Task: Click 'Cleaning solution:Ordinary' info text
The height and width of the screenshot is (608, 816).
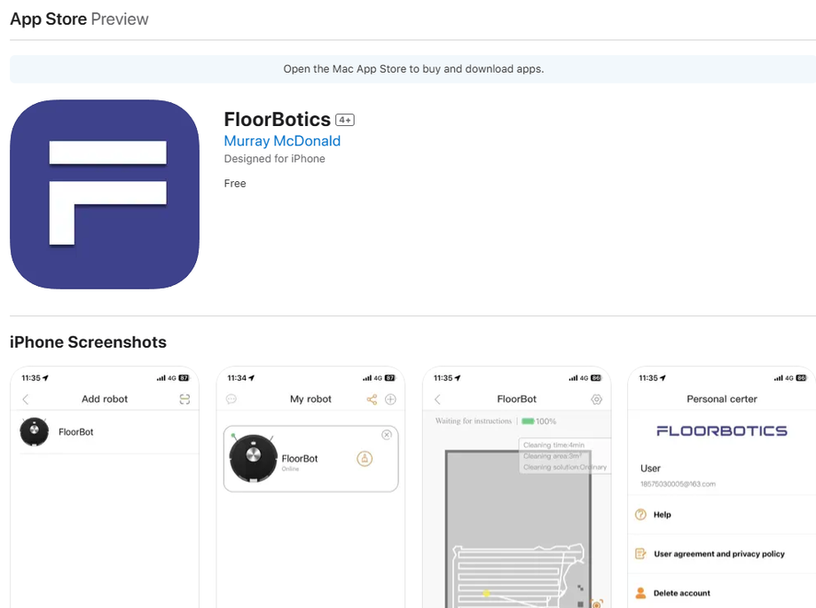Action: (x=565, y=468)
